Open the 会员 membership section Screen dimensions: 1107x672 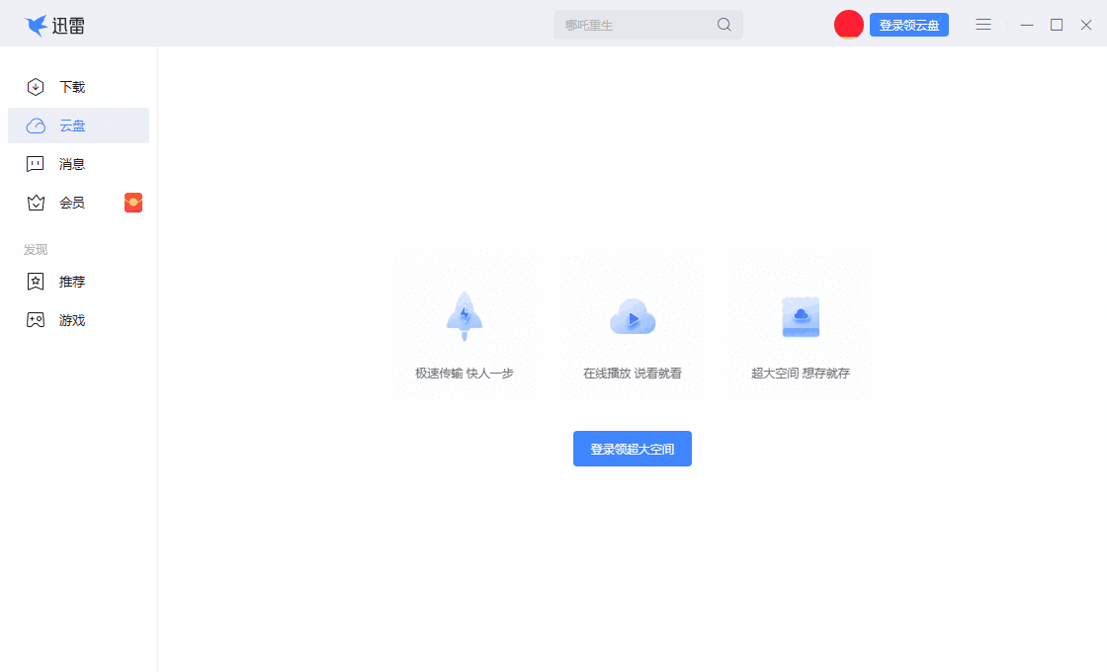coord(78,204)
